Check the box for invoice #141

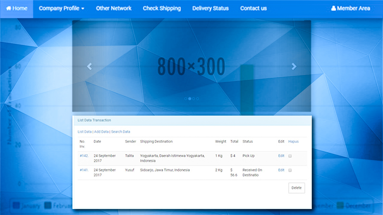click(290, 170)
